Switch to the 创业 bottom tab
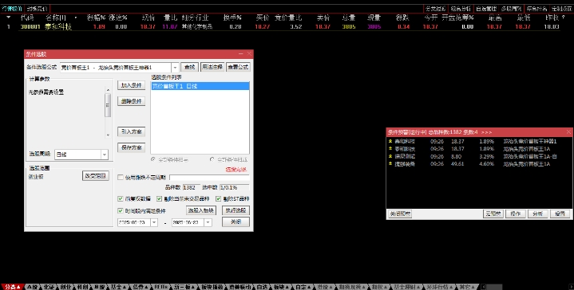This screenshot has width=574, height=290. [x=66, y=287]
